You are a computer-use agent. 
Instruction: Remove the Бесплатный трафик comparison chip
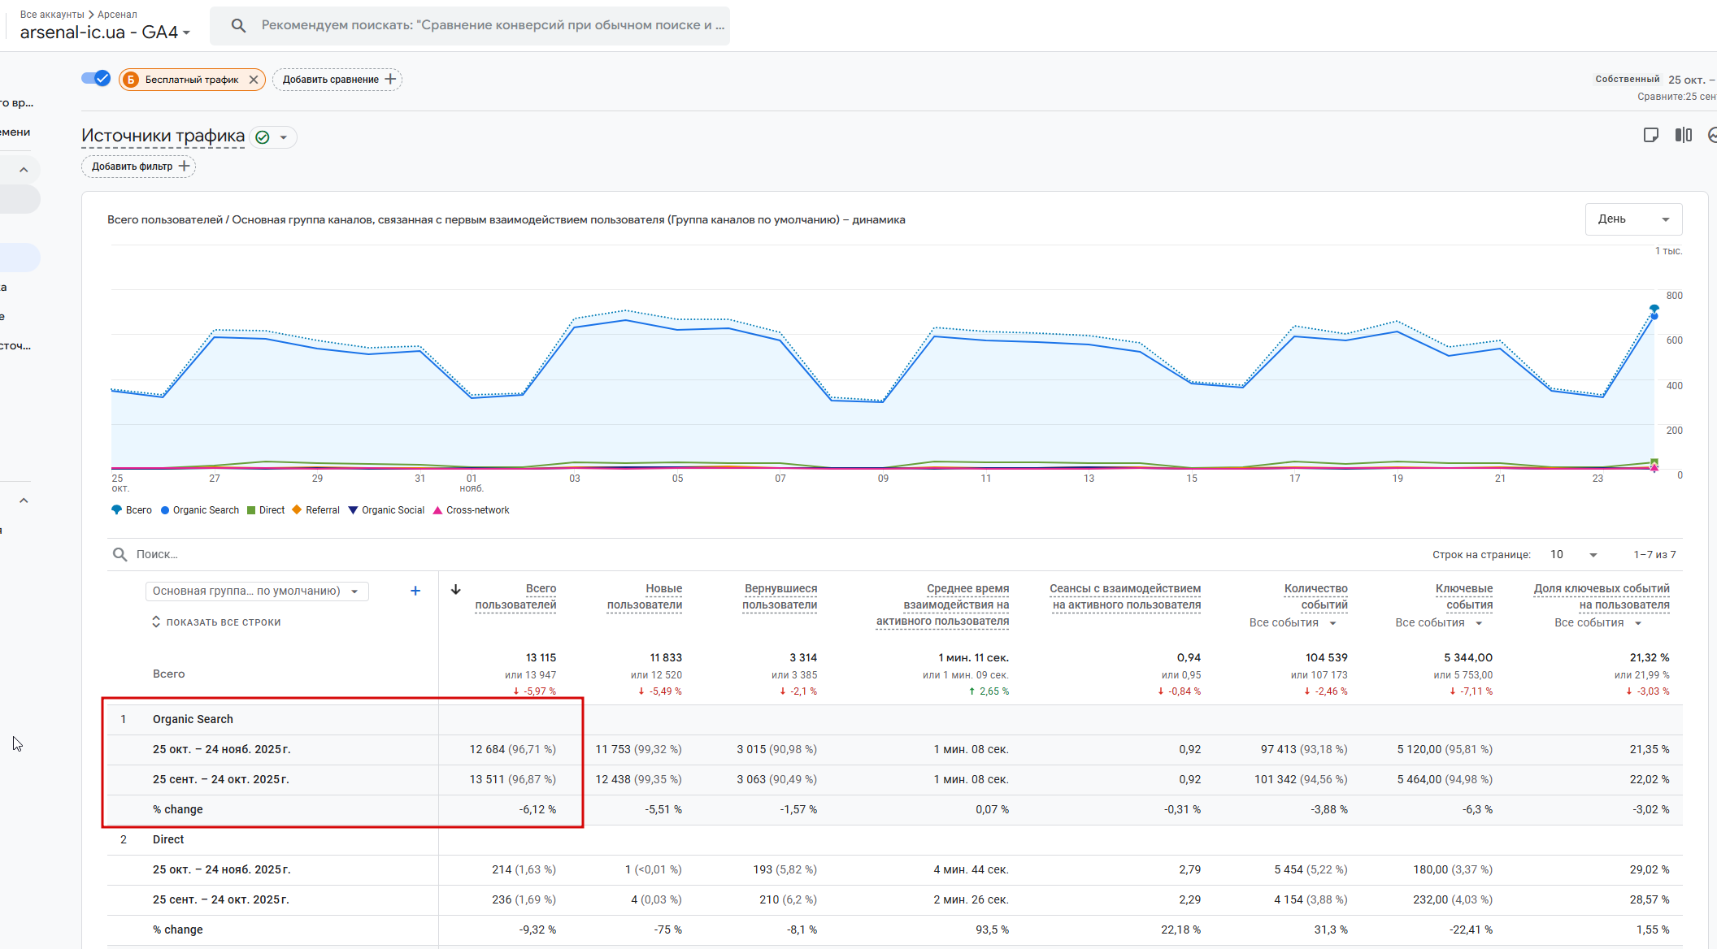point(254,80)
